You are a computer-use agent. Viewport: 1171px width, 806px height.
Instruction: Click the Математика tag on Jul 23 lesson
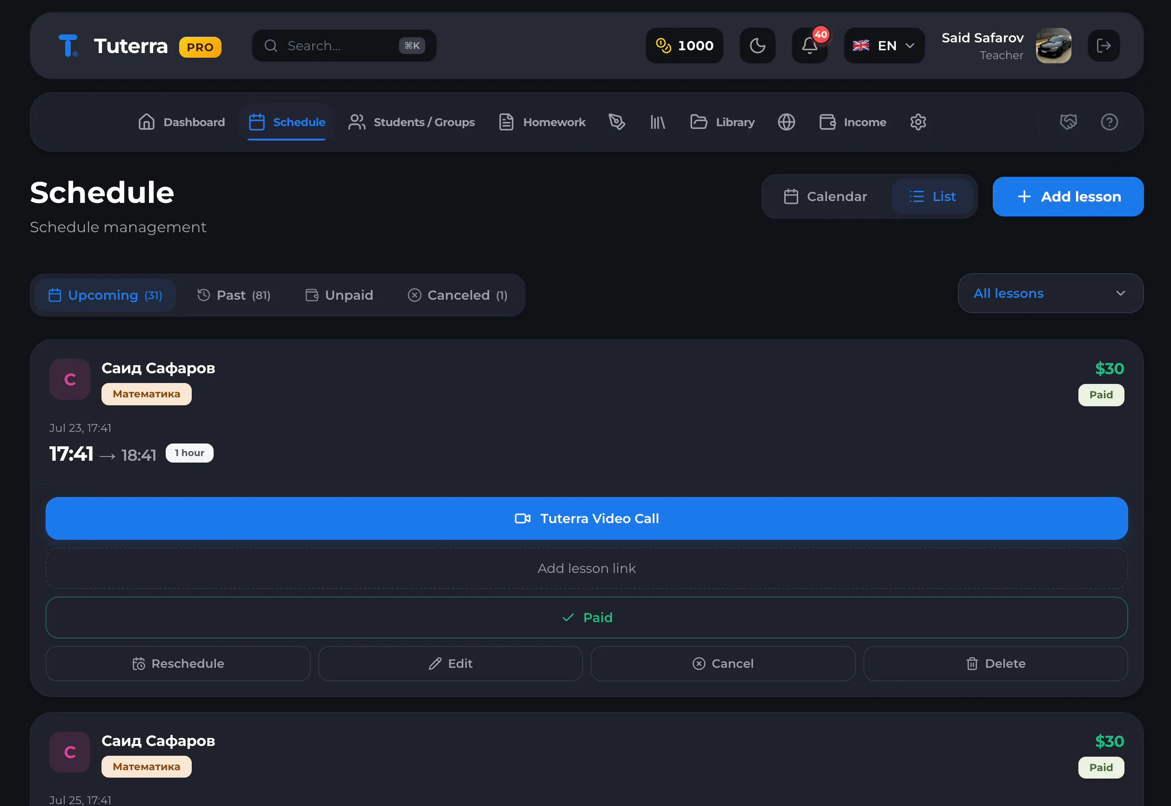pyautogui.click(x=147, y=394)
